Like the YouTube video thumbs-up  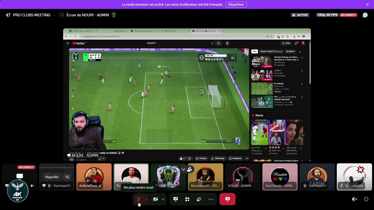click(182, 158)
